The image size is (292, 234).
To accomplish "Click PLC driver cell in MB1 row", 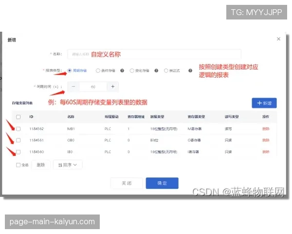I will tap(108, 129).
